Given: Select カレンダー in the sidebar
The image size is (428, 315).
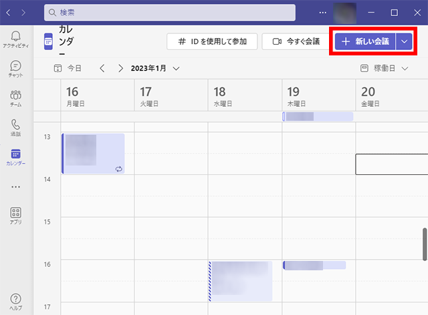Looking at the screenshot, I should coord(15,157).
